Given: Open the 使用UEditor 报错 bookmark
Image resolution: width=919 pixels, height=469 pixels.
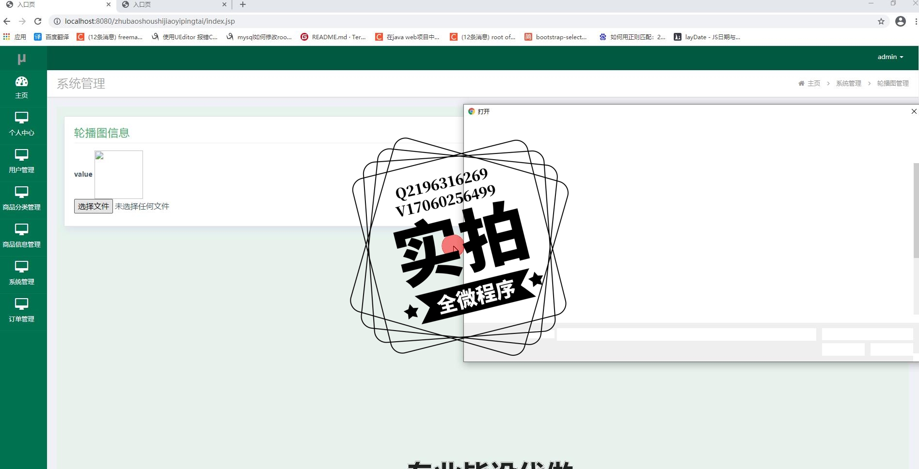Looking at the screenshot, I should coord(185,37).
